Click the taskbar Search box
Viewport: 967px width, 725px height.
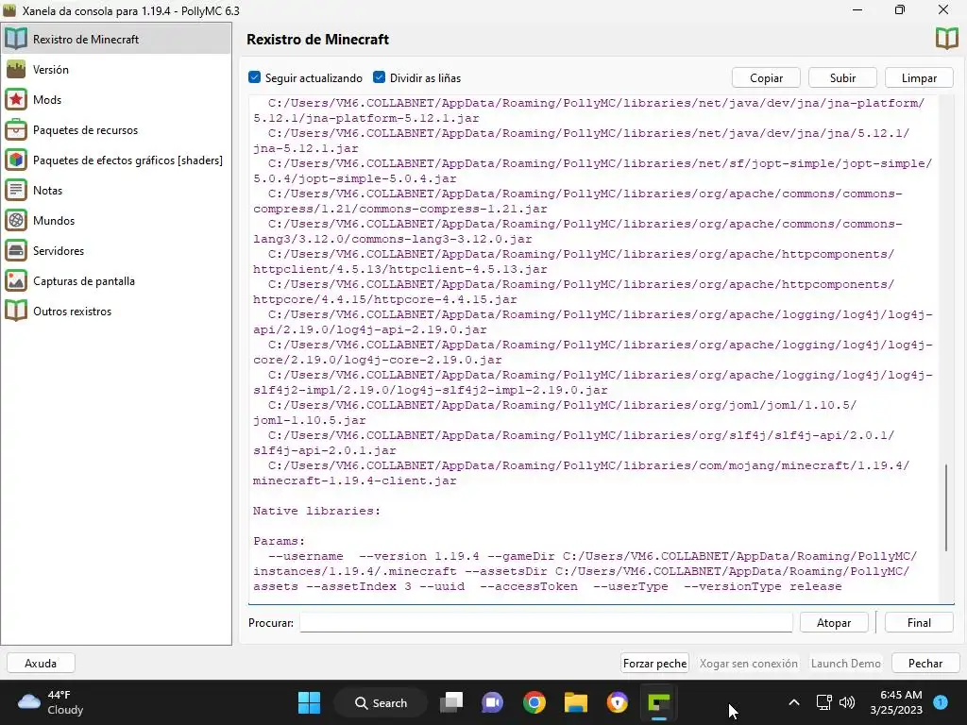tap(381, 702)
